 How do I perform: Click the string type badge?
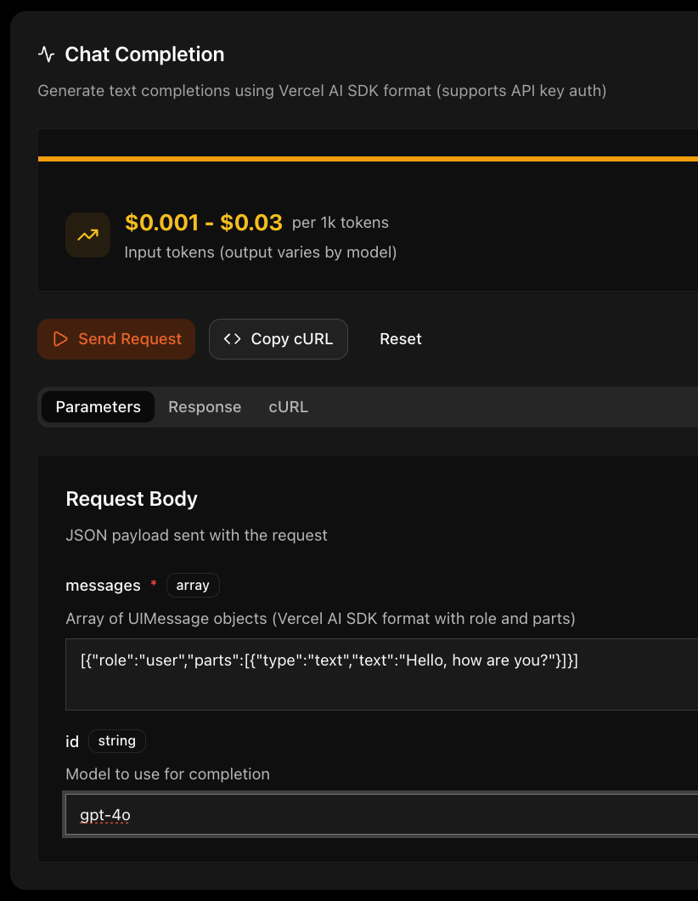(117, 741)
